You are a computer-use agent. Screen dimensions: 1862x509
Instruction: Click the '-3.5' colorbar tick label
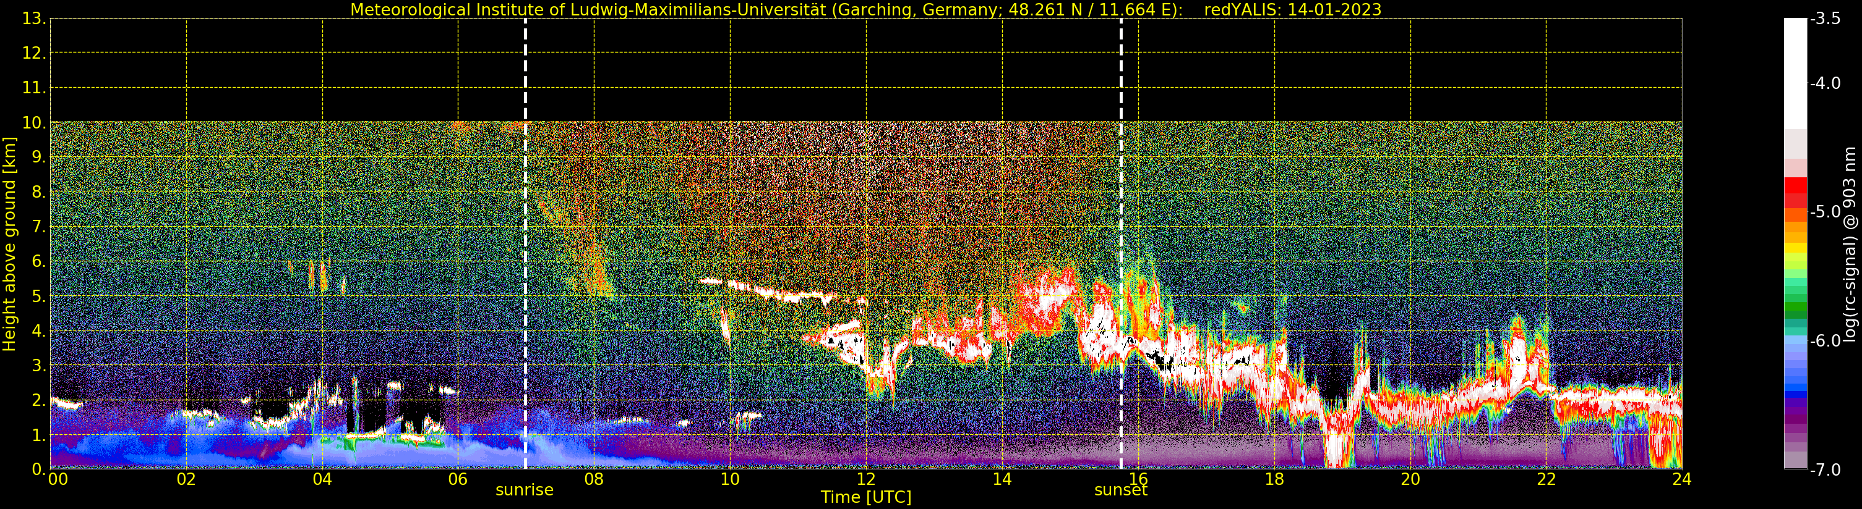(x=1825, y=19)
